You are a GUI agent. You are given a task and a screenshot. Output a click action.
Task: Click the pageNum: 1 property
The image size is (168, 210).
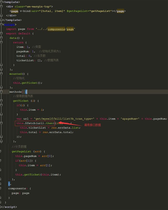coord(26,51)
